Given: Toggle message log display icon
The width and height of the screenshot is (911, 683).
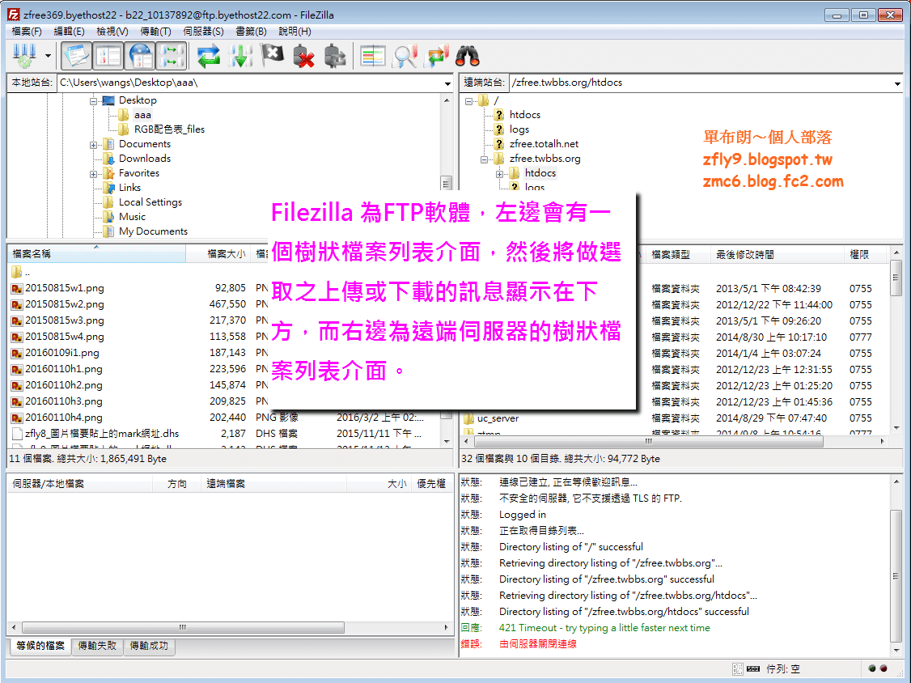Looking at the screenshot, I should 76,57.
